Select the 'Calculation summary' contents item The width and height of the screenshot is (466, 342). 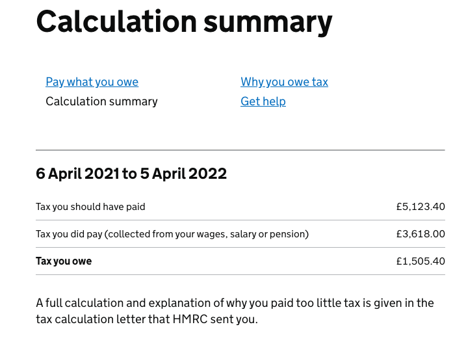click(101, 101)
